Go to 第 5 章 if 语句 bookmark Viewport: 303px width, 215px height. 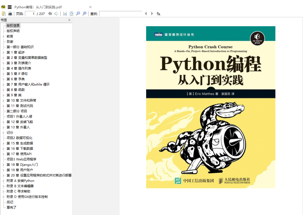click(17, 74)
